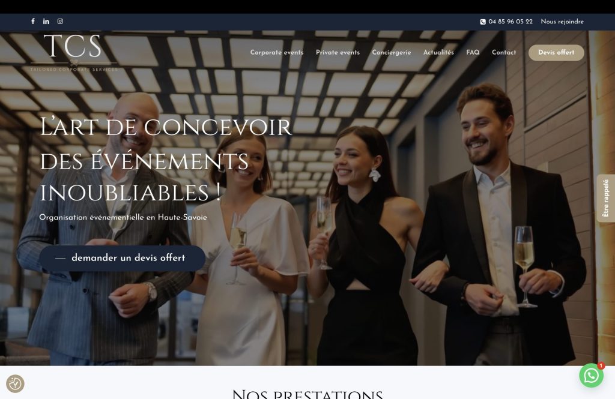Open the Nous rejoindre link

pyautogui.click(x=562, y=22)
